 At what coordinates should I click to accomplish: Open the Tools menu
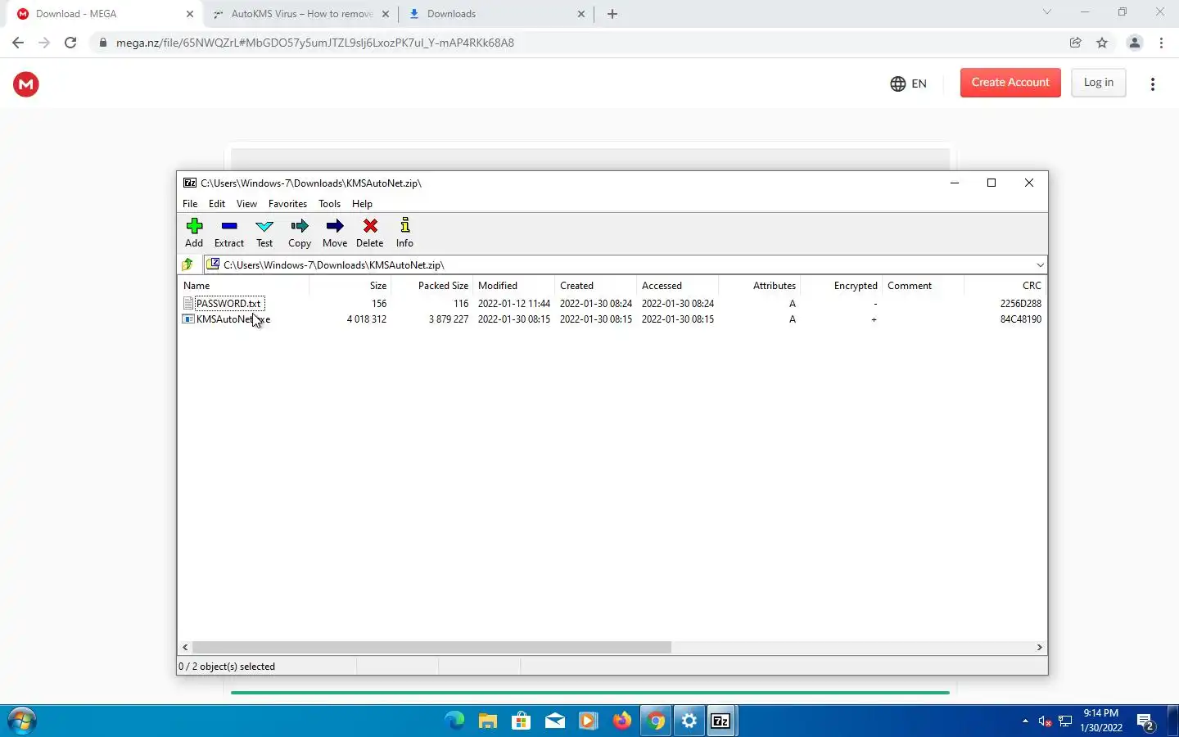(x=329, y=203)
